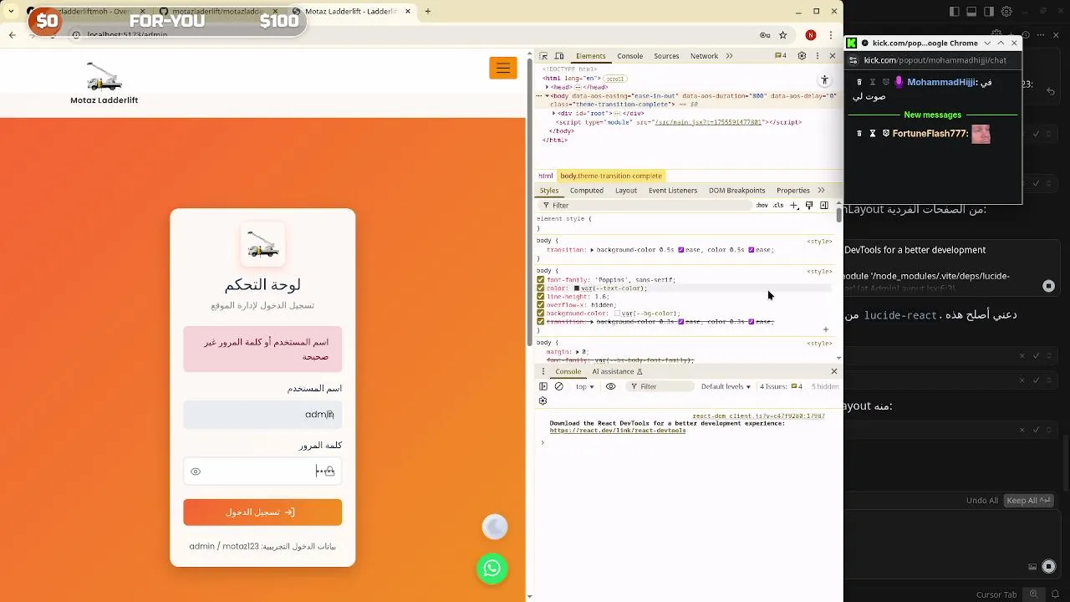This screenshot has height=602, width=1070.
Task: Toggle device toolbar icon in DevTools
Action: (559, 56)
